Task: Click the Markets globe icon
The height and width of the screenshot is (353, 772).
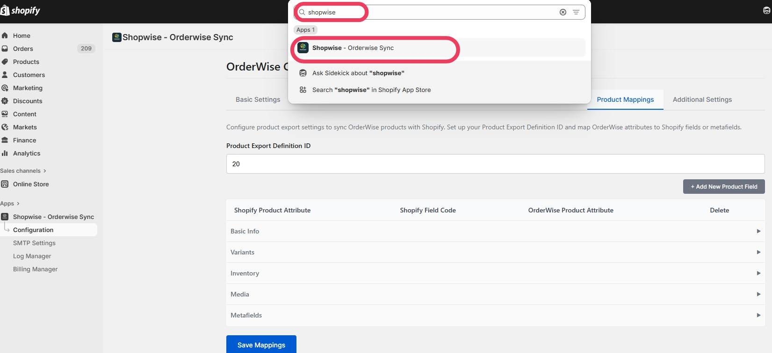Action: 5,127
